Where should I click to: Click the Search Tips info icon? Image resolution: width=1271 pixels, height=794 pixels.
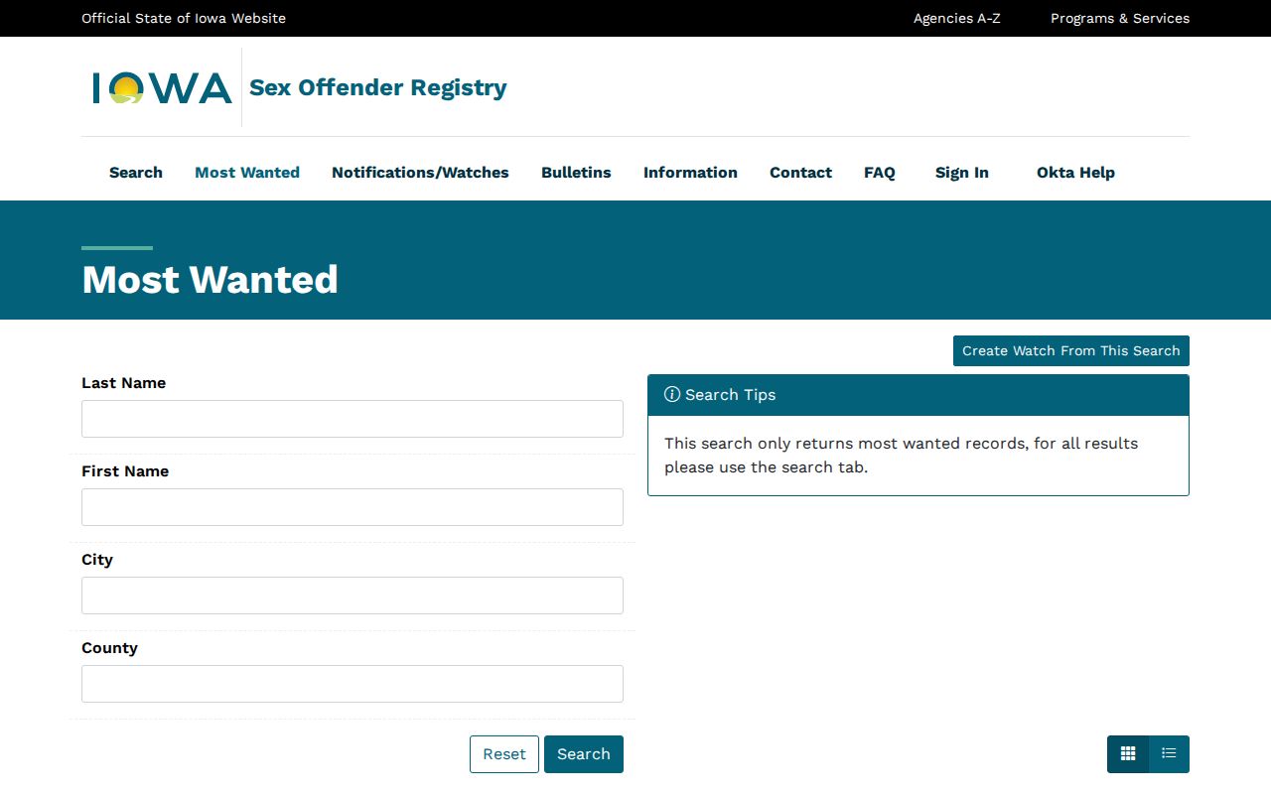(x=672, y=394)
